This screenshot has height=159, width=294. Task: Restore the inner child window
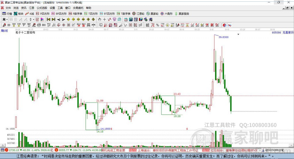287,8
